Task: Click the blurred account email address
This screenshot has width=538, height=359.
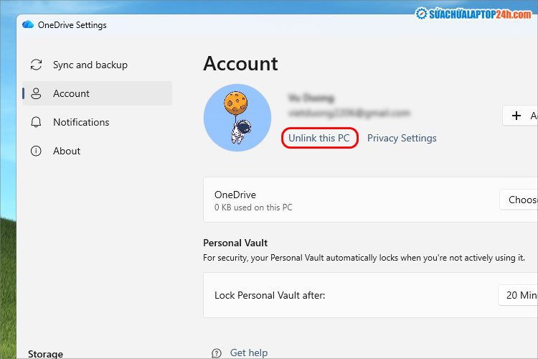Action: 349,113
